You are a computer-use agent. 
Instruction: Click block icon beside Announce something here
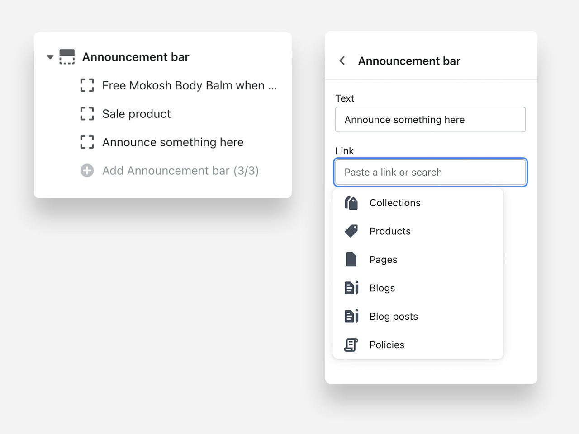point(87,142)
